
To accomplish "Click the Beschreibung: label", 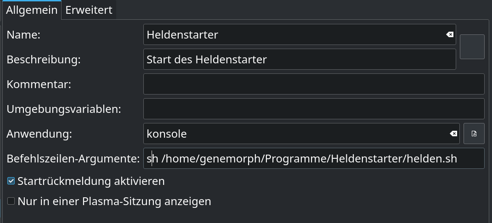I will click(43, 59).
